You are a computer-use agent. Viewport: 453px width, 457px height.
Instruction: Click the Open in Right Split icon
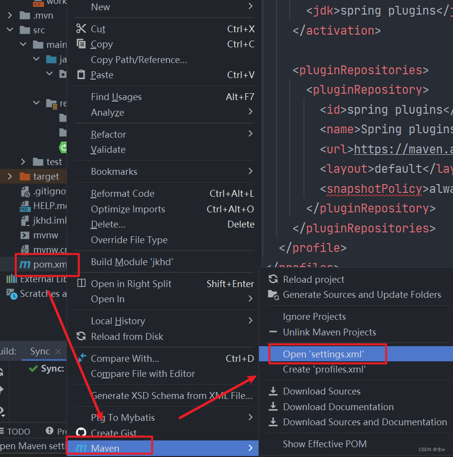(82, 283)
